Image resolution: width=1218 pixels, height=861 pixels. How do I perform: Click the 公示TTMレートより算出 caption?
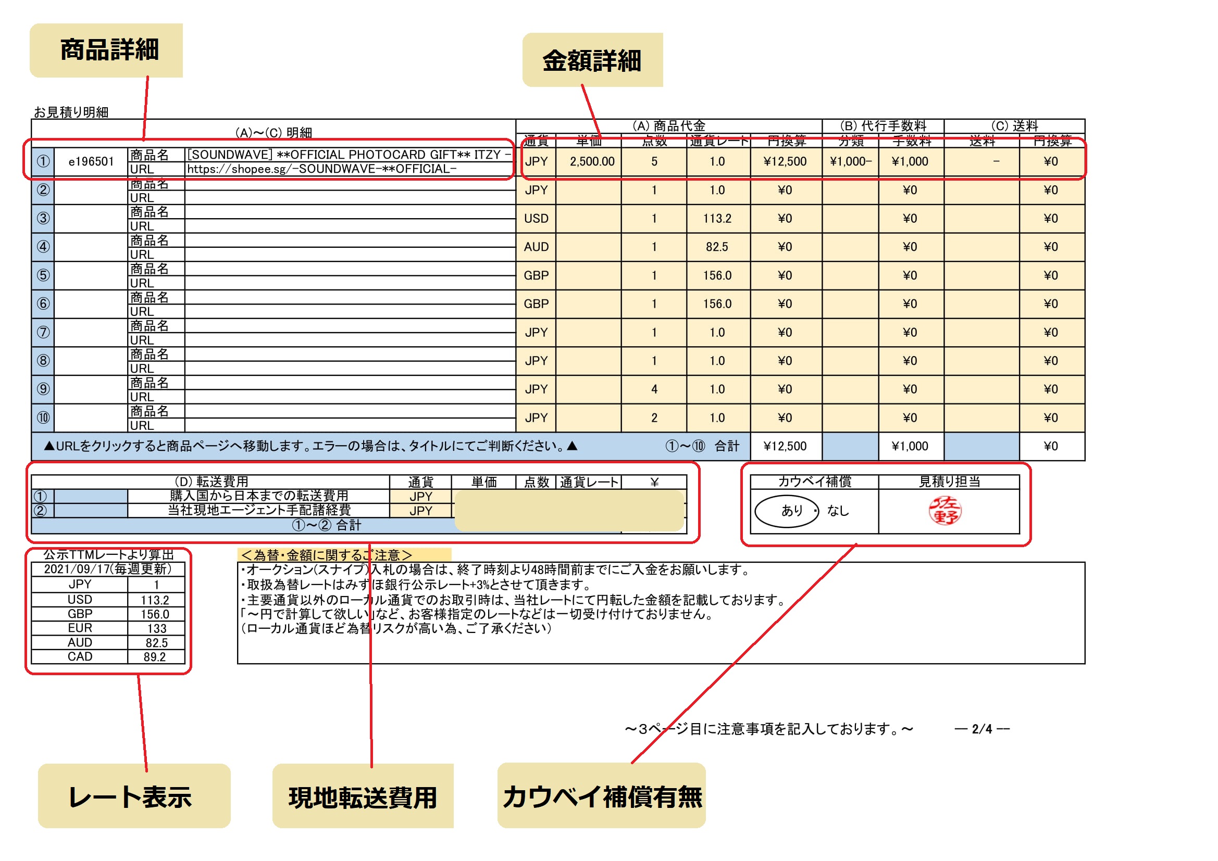click(109, 555)
